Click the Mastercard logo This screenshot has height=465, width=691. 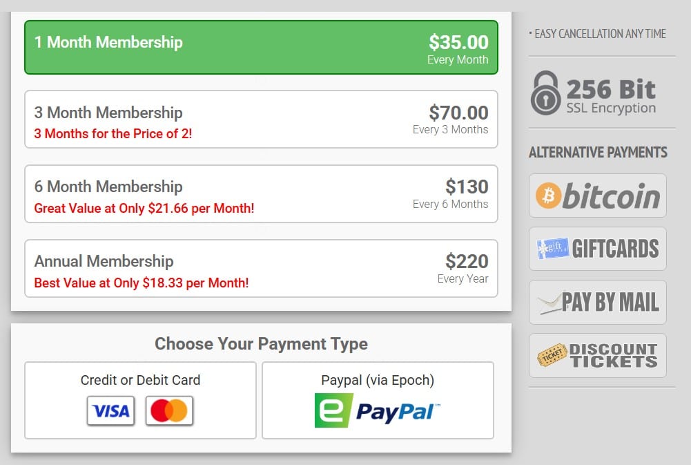[169, 410]
